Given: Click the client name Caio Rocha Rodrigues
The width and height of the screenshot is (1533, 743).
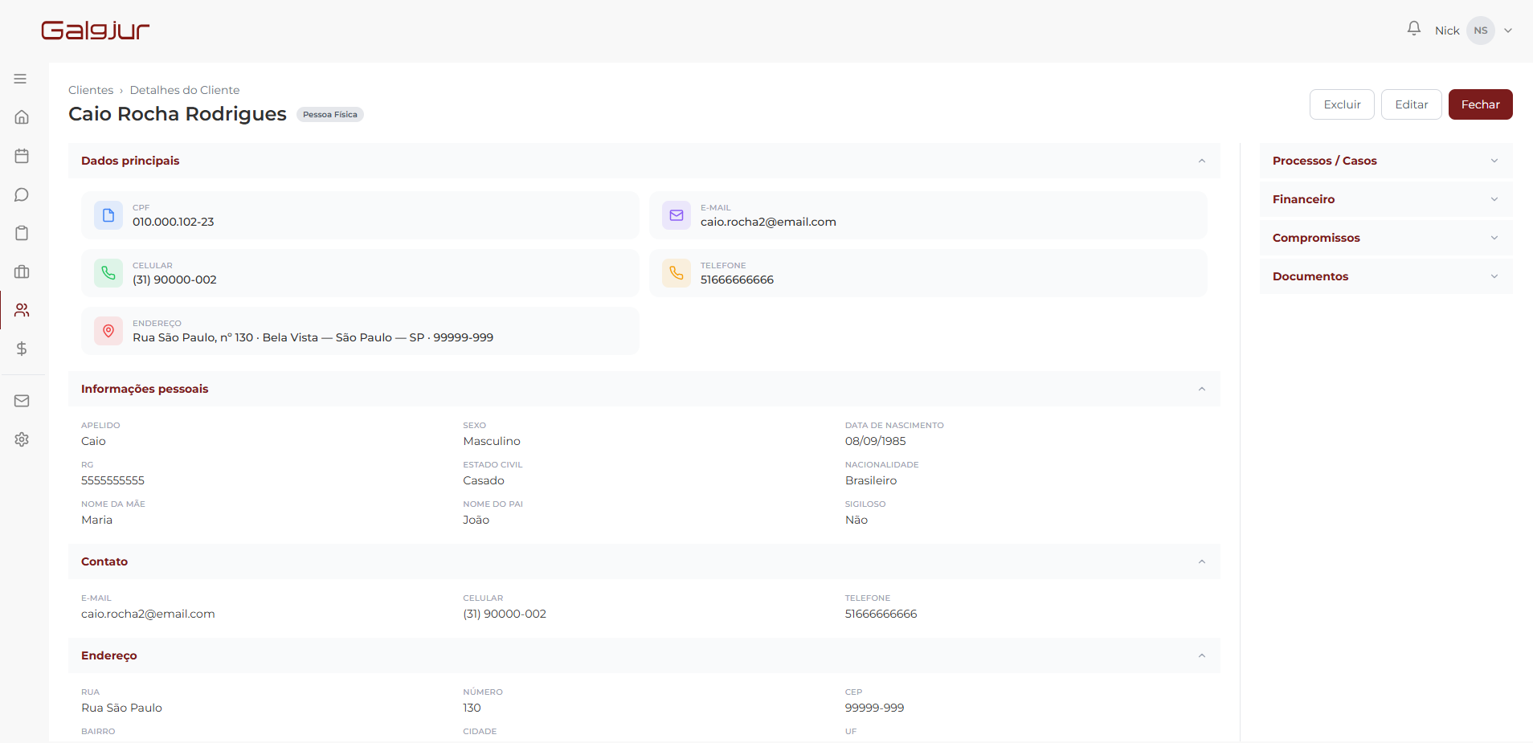Looking at the screenshot, I should pyautogui.click(x=178, y=114).
